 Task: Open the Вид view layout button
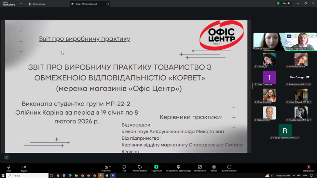tap(286, 3)
